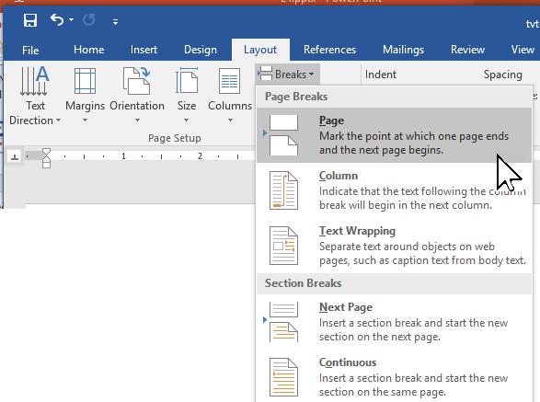Click the Save icon in quick access toolbar

point(30,20)
